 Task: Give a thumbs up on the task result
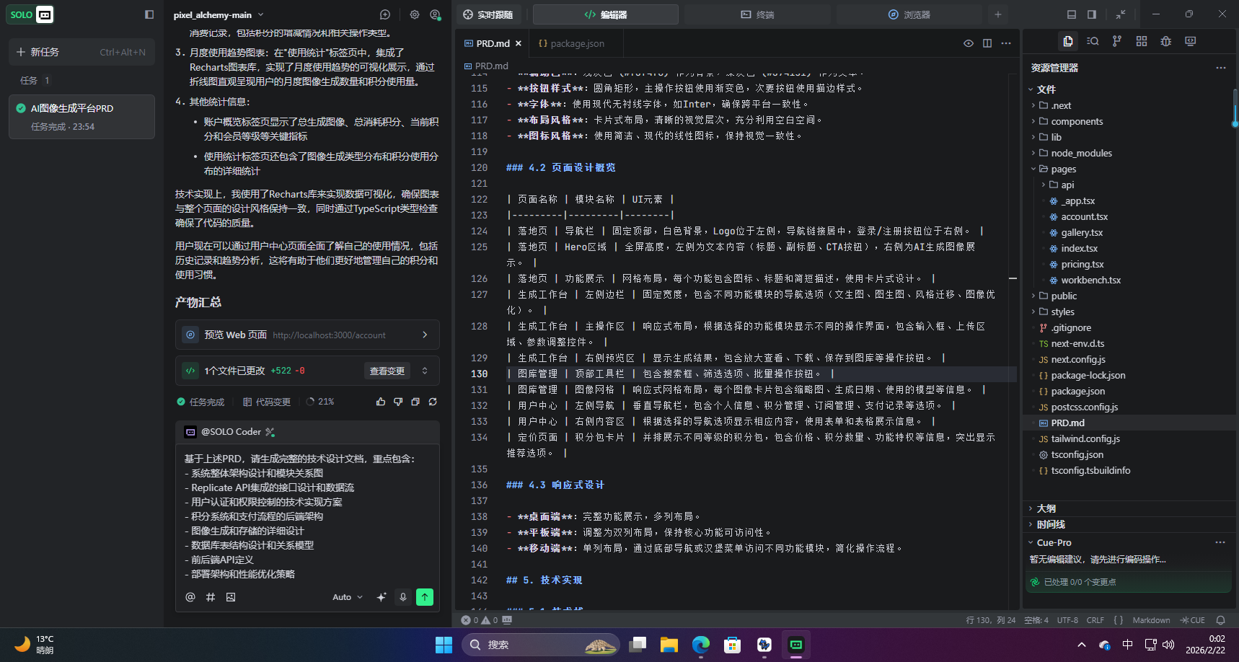[381, 402]
